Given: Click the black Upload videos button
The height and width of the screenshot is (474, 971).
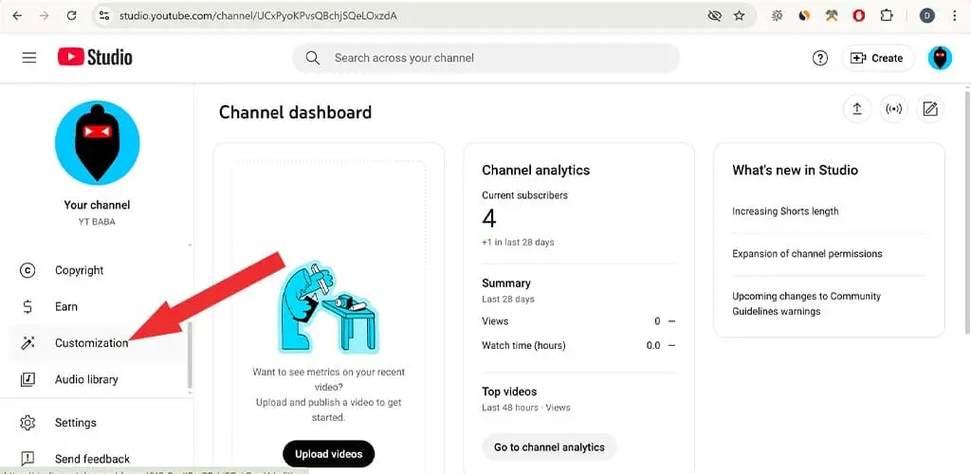Looking at the screenshot, I should click(x=329, y=453).
